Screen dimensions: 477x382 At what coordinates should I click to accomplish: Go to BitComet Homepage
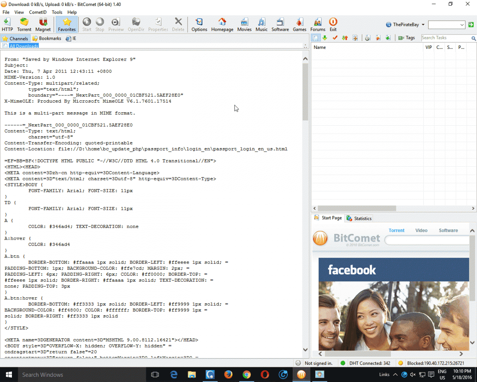pyautogui.click(x=222, y=24)
